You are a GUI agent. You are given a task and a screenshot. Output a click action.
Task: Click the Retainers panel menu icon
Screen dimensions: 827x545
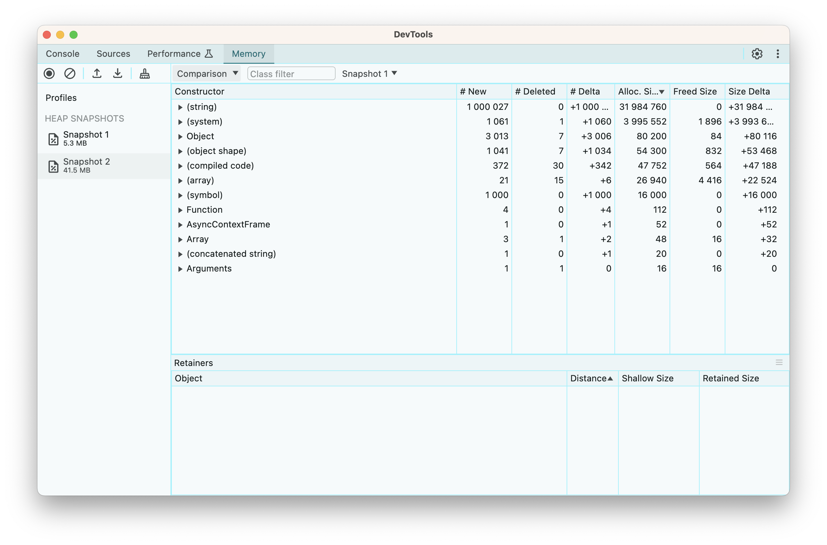[x=779, y=363]
